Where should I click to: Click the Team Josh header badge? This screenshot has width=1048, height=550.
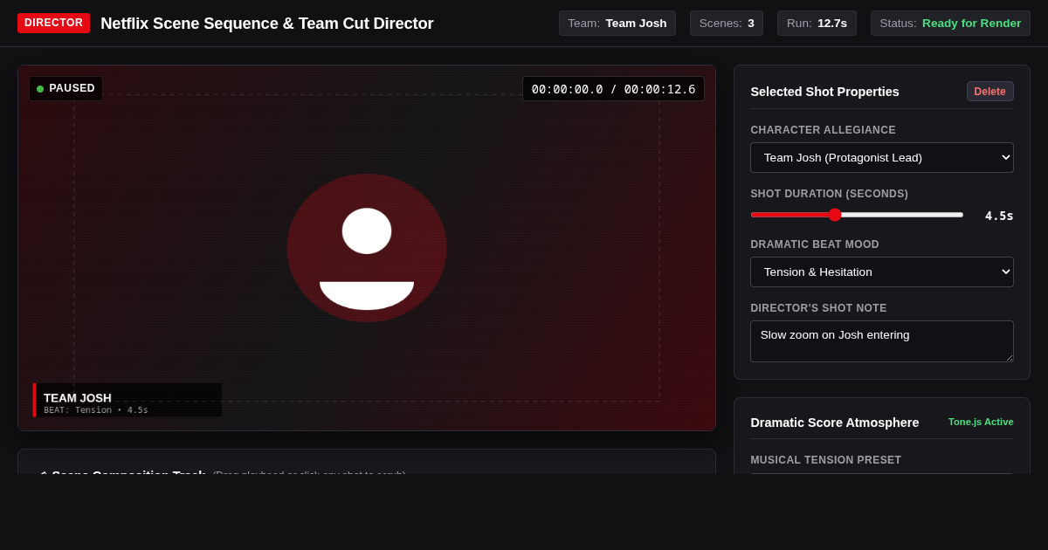click(x=617, y=24)
